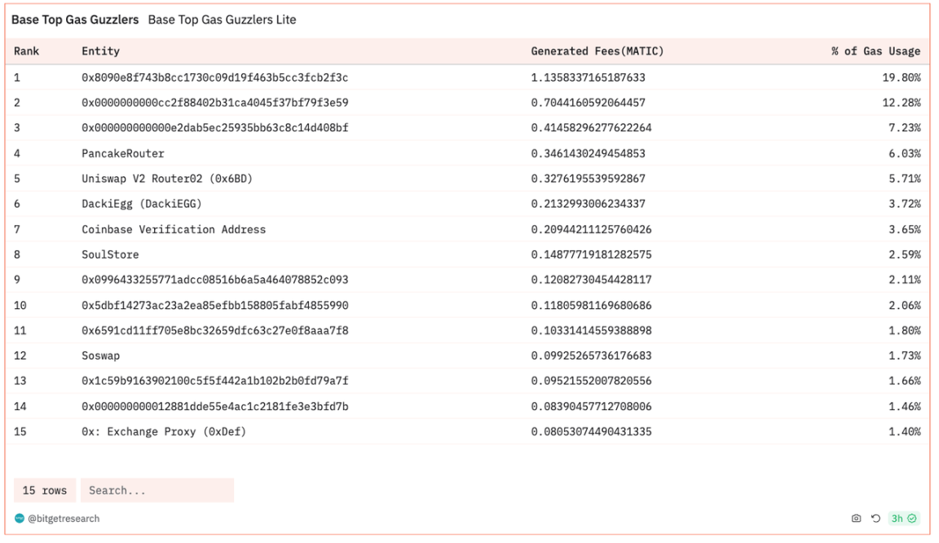The height and width of the screenshot is (543, 939).
Task: Select the 2.59% gas usage cell
Action: coord(904,254)
